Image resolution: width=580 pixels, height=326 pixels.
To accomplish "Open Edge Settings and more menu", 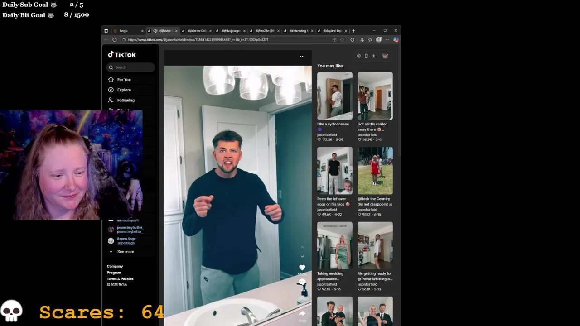I will pyautogui.click(x=387, y=40).
